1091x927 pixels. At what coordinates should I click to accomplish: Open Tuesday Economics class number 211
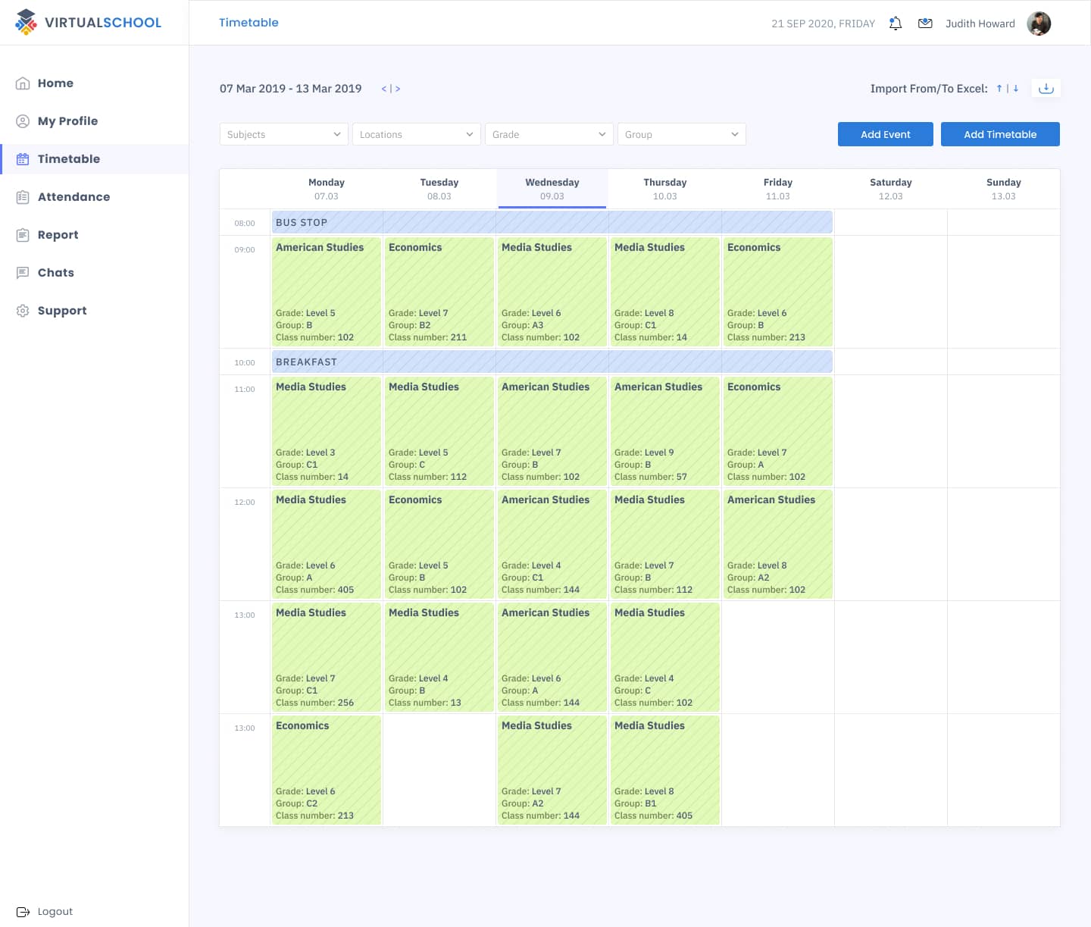[439, 292]
